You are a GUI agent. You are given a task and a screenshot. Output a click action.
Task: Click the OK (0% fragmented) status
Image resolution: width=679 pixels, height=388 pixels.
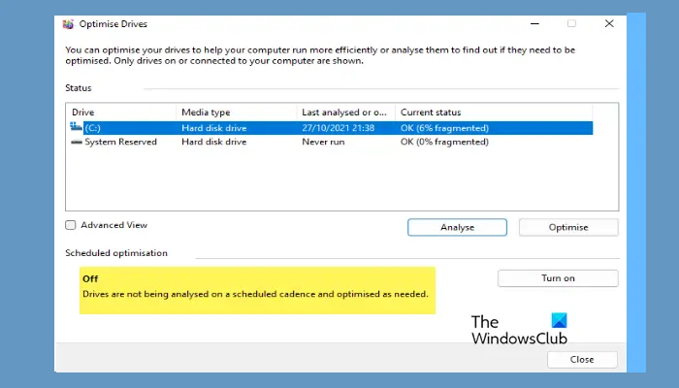pos(444,142)
